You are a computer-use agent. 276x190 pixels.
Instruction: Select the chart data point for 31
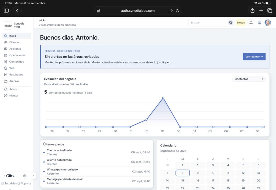pyautogui.click(x=130, y=127)
